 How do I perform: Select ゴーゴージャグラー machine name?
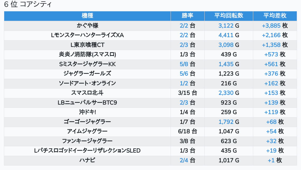pos(87,122)
